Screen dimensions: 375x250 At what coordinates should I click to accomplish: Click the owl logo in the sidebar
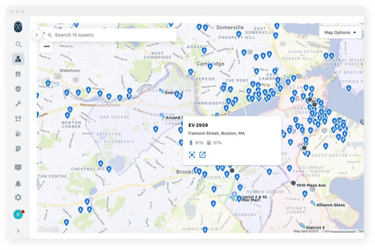(x=18, y=27)
